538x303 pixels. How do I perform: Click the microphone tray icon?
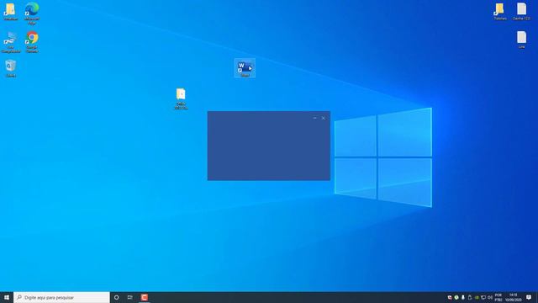pos(463,297)
